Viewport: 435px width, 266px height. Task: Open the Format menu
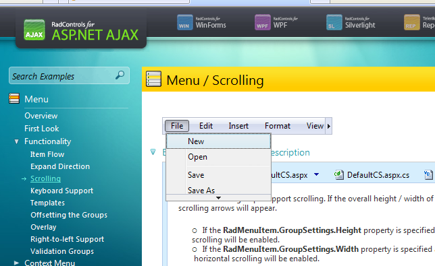[278, 126]
